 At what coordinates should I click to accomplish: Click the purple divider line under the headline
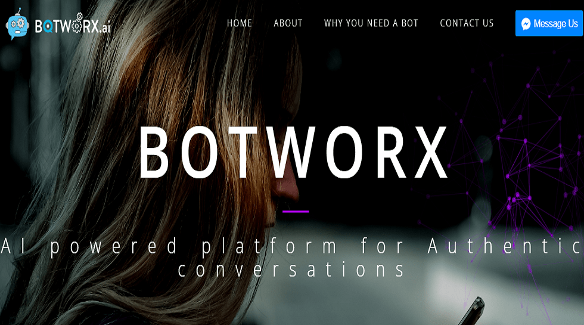click(296, 211)
